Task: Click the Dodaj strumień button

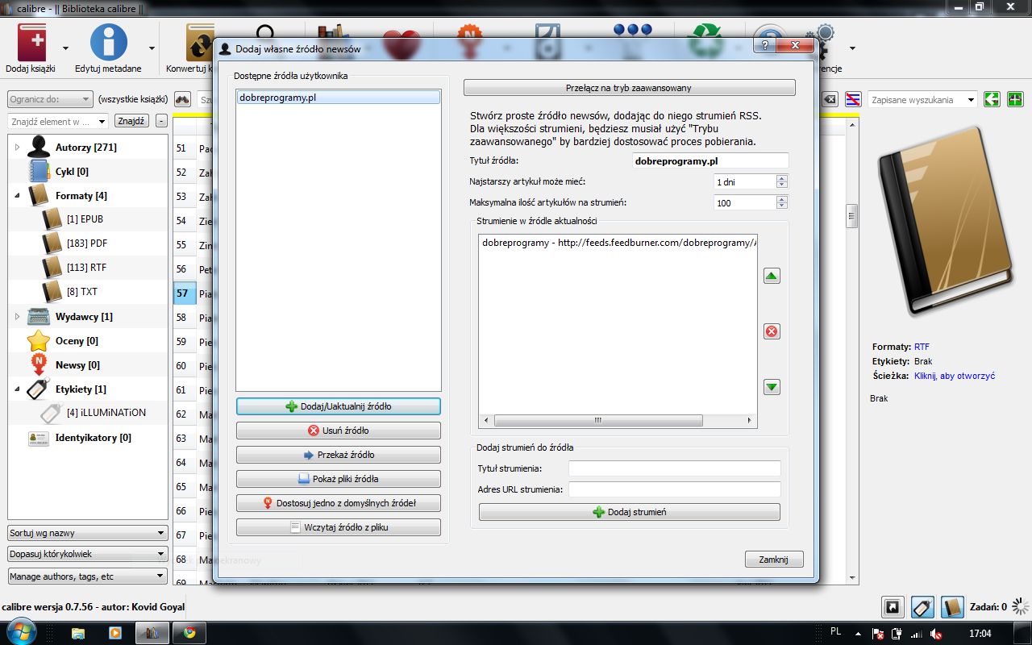Action: pos(630,512)
